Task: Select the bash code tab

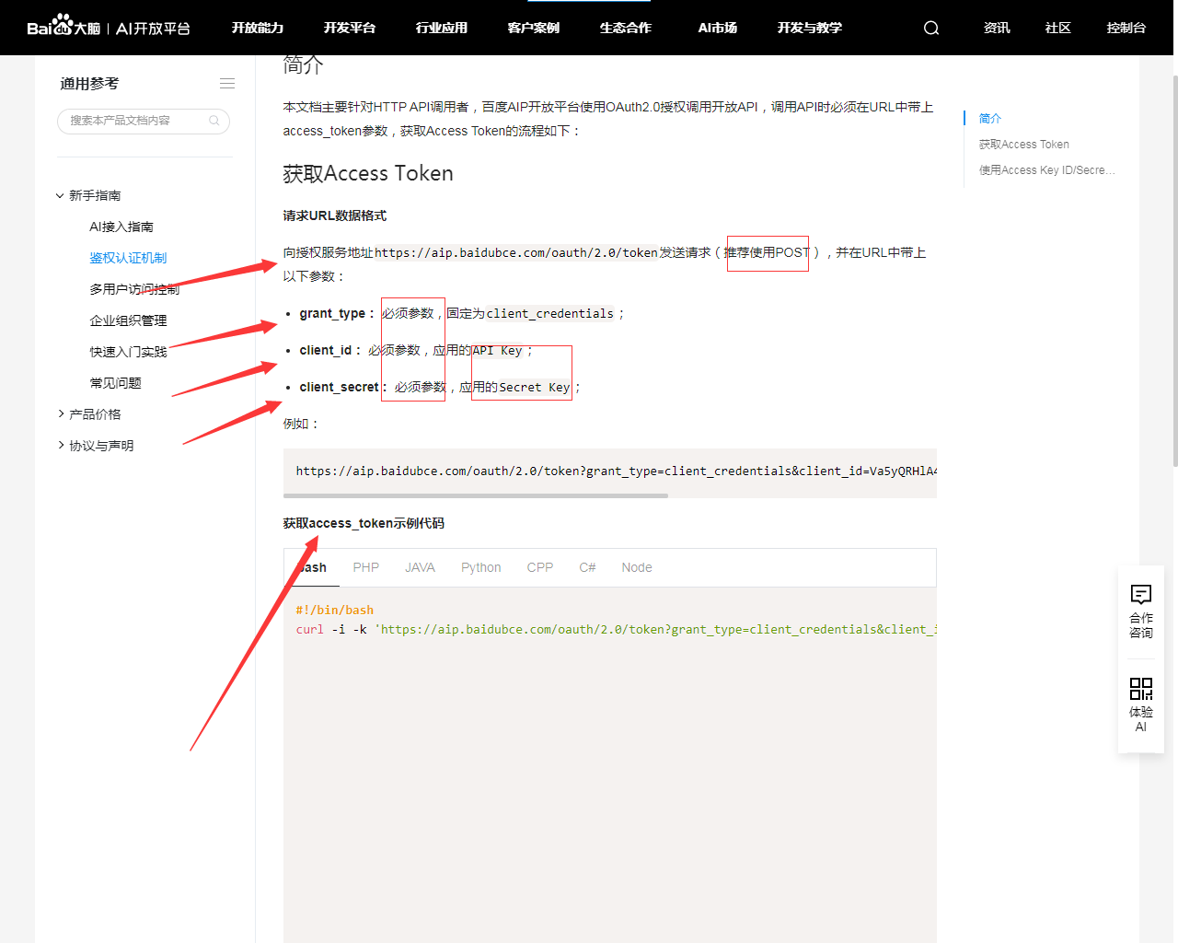Action: (x=312, y=567)
